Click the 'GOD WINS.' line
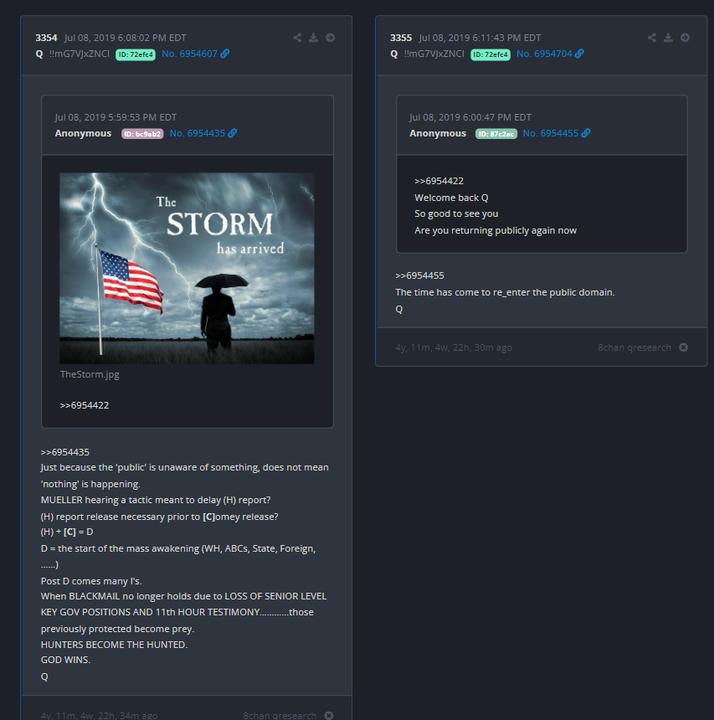 (65, 660)
